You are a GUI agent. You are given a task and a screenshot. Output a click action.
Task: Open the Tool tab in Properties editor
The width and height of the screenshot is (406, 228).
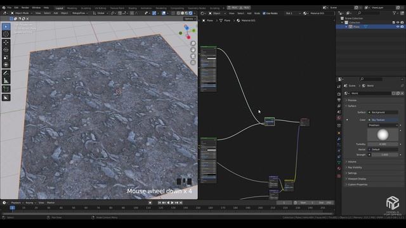(x=339, y=87)
